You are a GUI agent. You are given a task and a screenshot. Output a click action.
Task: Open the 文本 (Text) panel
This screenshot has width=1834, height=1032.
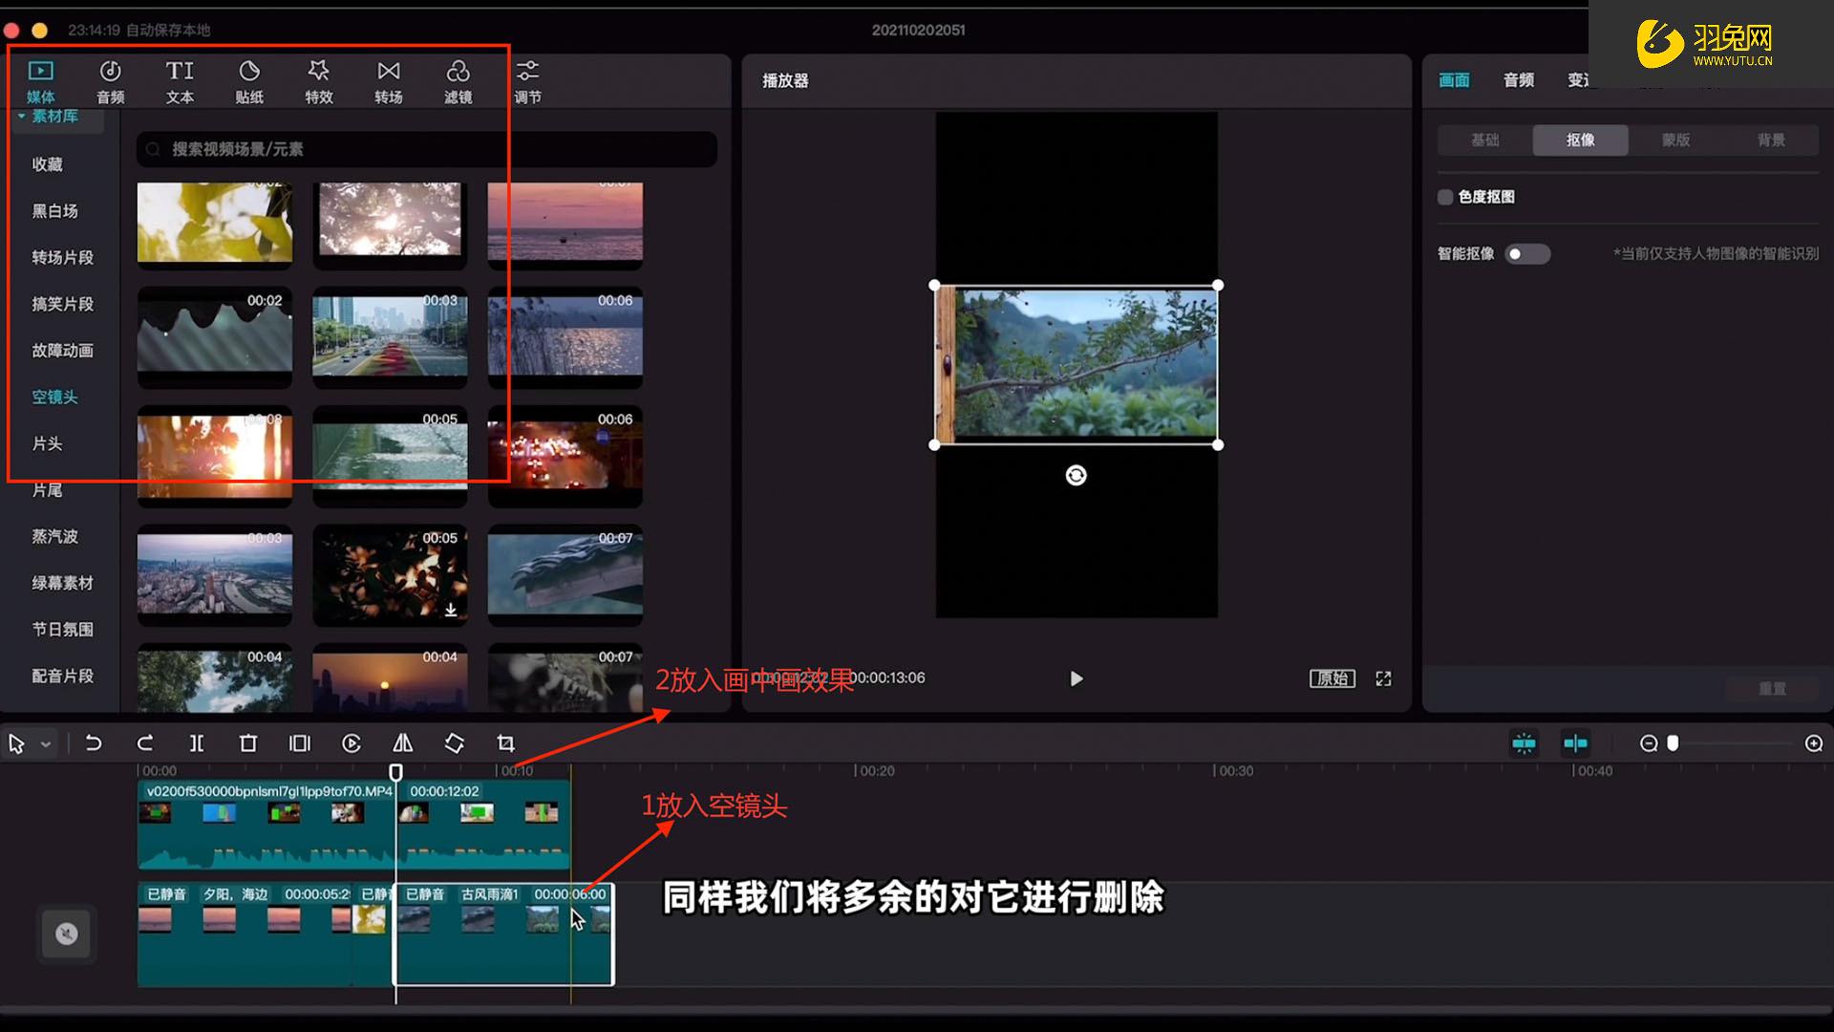point(179,80)
